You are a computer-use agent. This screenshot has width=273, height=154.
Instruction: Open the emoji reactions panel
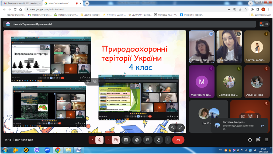[x=137, y=140]
